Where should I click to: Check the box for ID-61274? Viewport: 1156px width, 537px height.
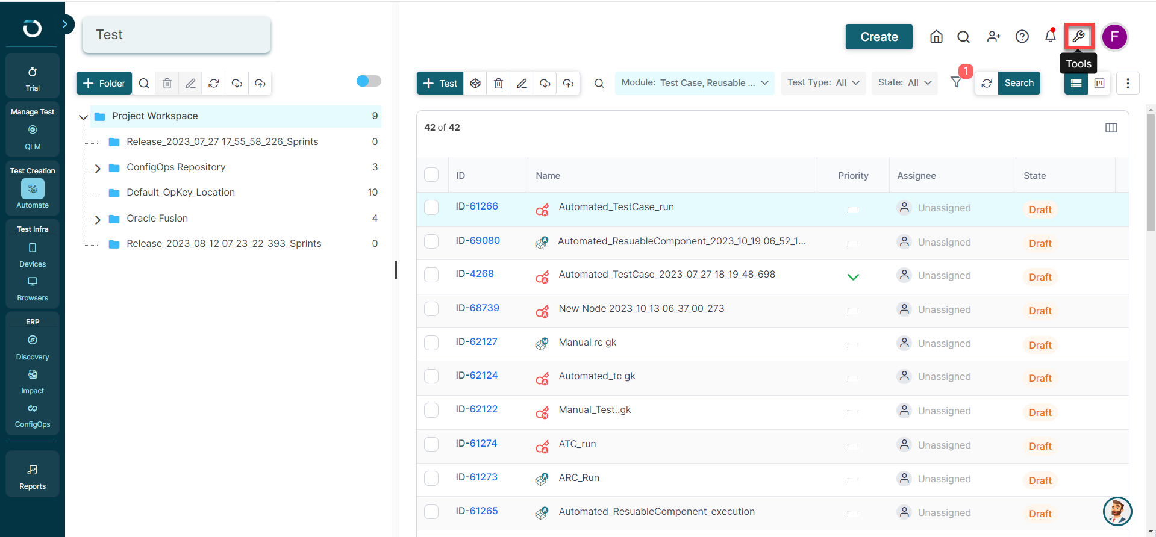coord(431,444)
